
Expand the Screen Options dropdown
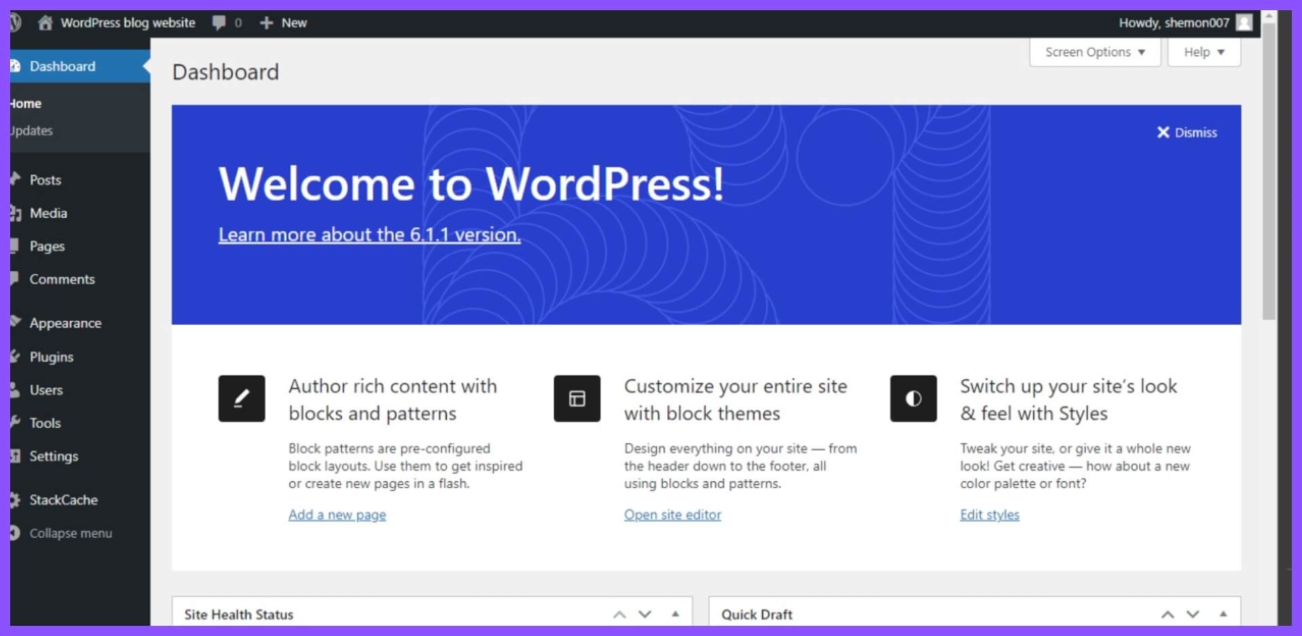tap(1094, 52)
